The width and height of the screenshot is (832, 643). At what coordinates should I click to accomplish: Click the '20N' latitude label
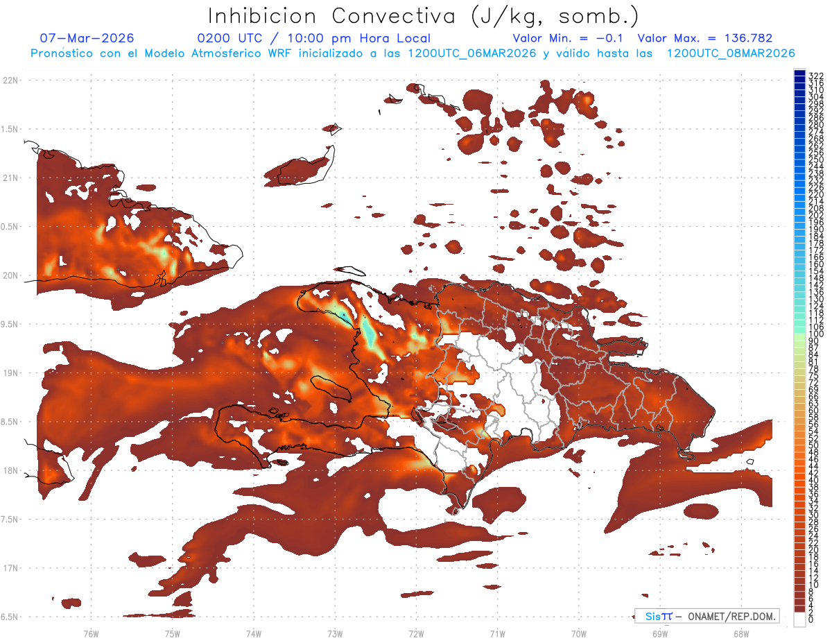pos(10,275)
